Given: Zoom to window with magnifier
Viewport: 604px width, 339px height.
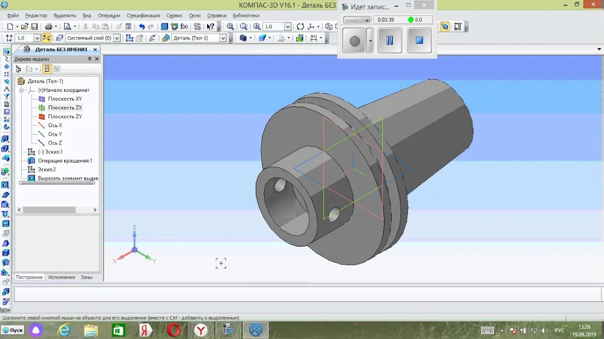Looking at the screenshot, I should tap(243, 26).
